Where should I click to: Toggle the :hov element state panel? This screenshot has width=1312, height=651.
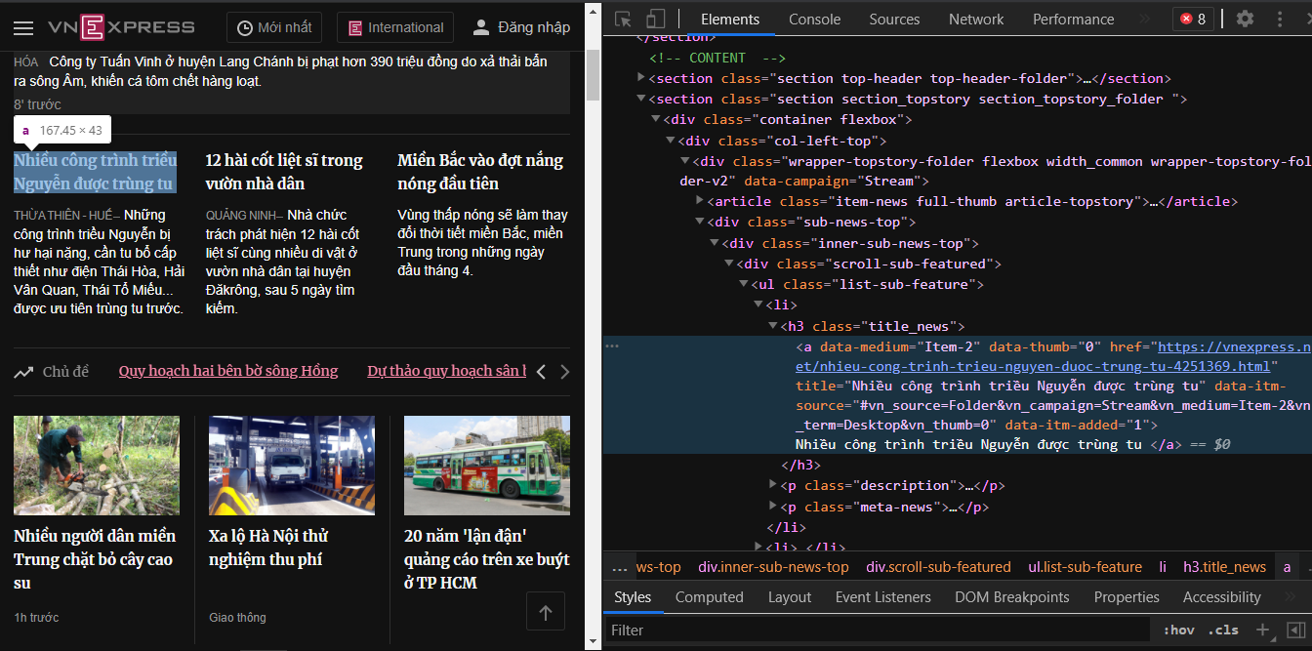1178,630
